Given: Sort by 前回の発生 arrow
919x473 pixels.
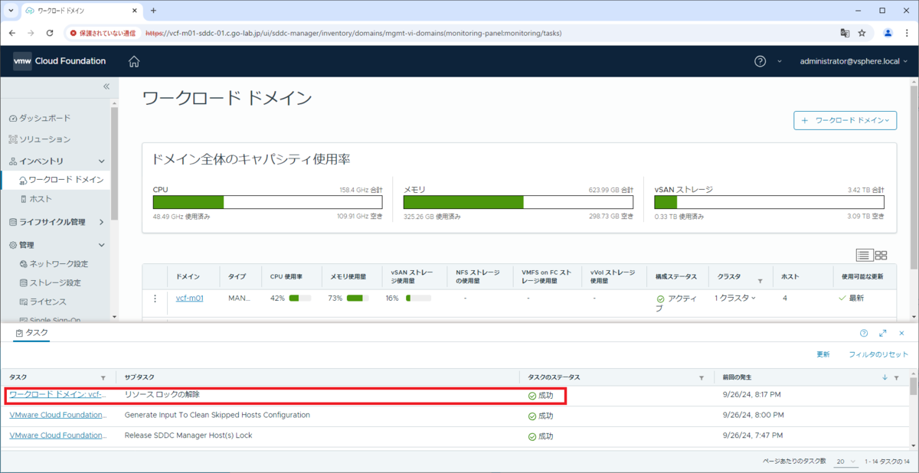Looking at the screenshot, I should tap(885, 378).
